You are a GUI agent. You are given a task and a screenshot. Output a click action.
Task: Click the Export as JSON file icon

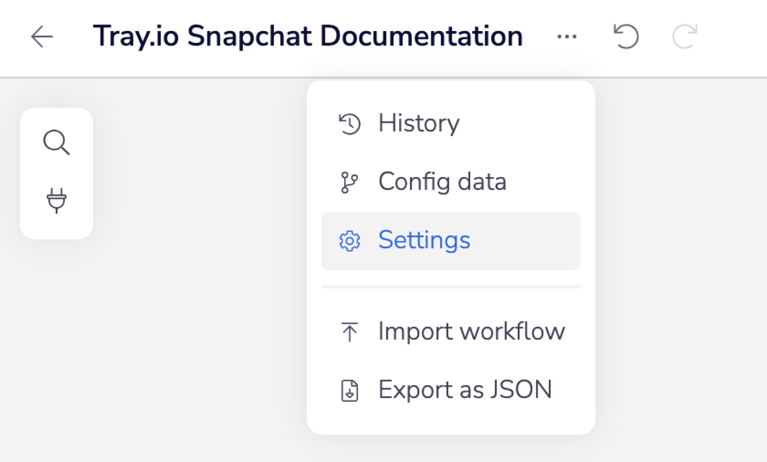pyautogui.click(x=349, y=390)
